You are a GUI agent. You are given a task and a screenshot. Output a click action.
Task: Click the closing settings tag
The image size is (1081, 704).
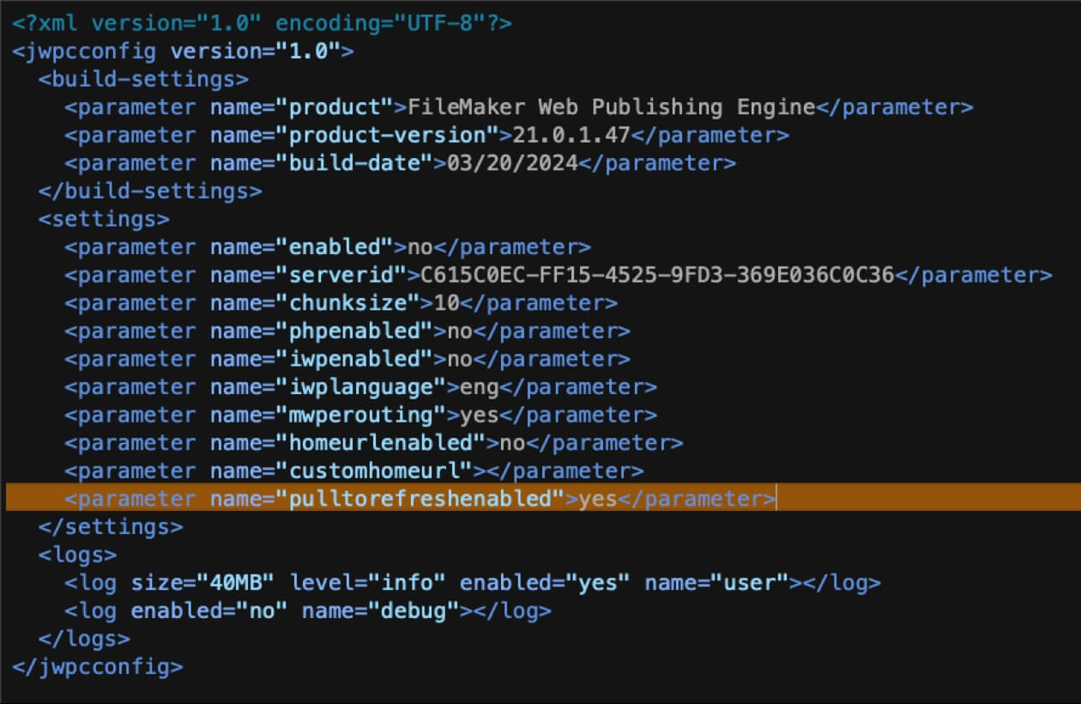pos(111,526)
